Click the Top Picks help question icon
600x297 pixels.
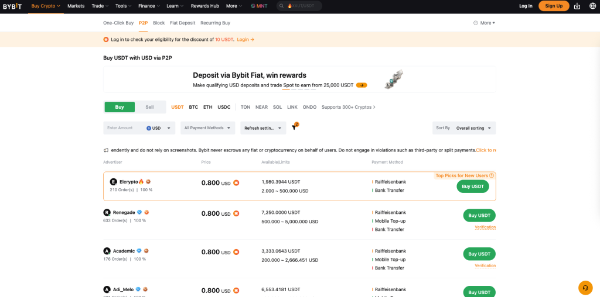[x=492, y=175]
